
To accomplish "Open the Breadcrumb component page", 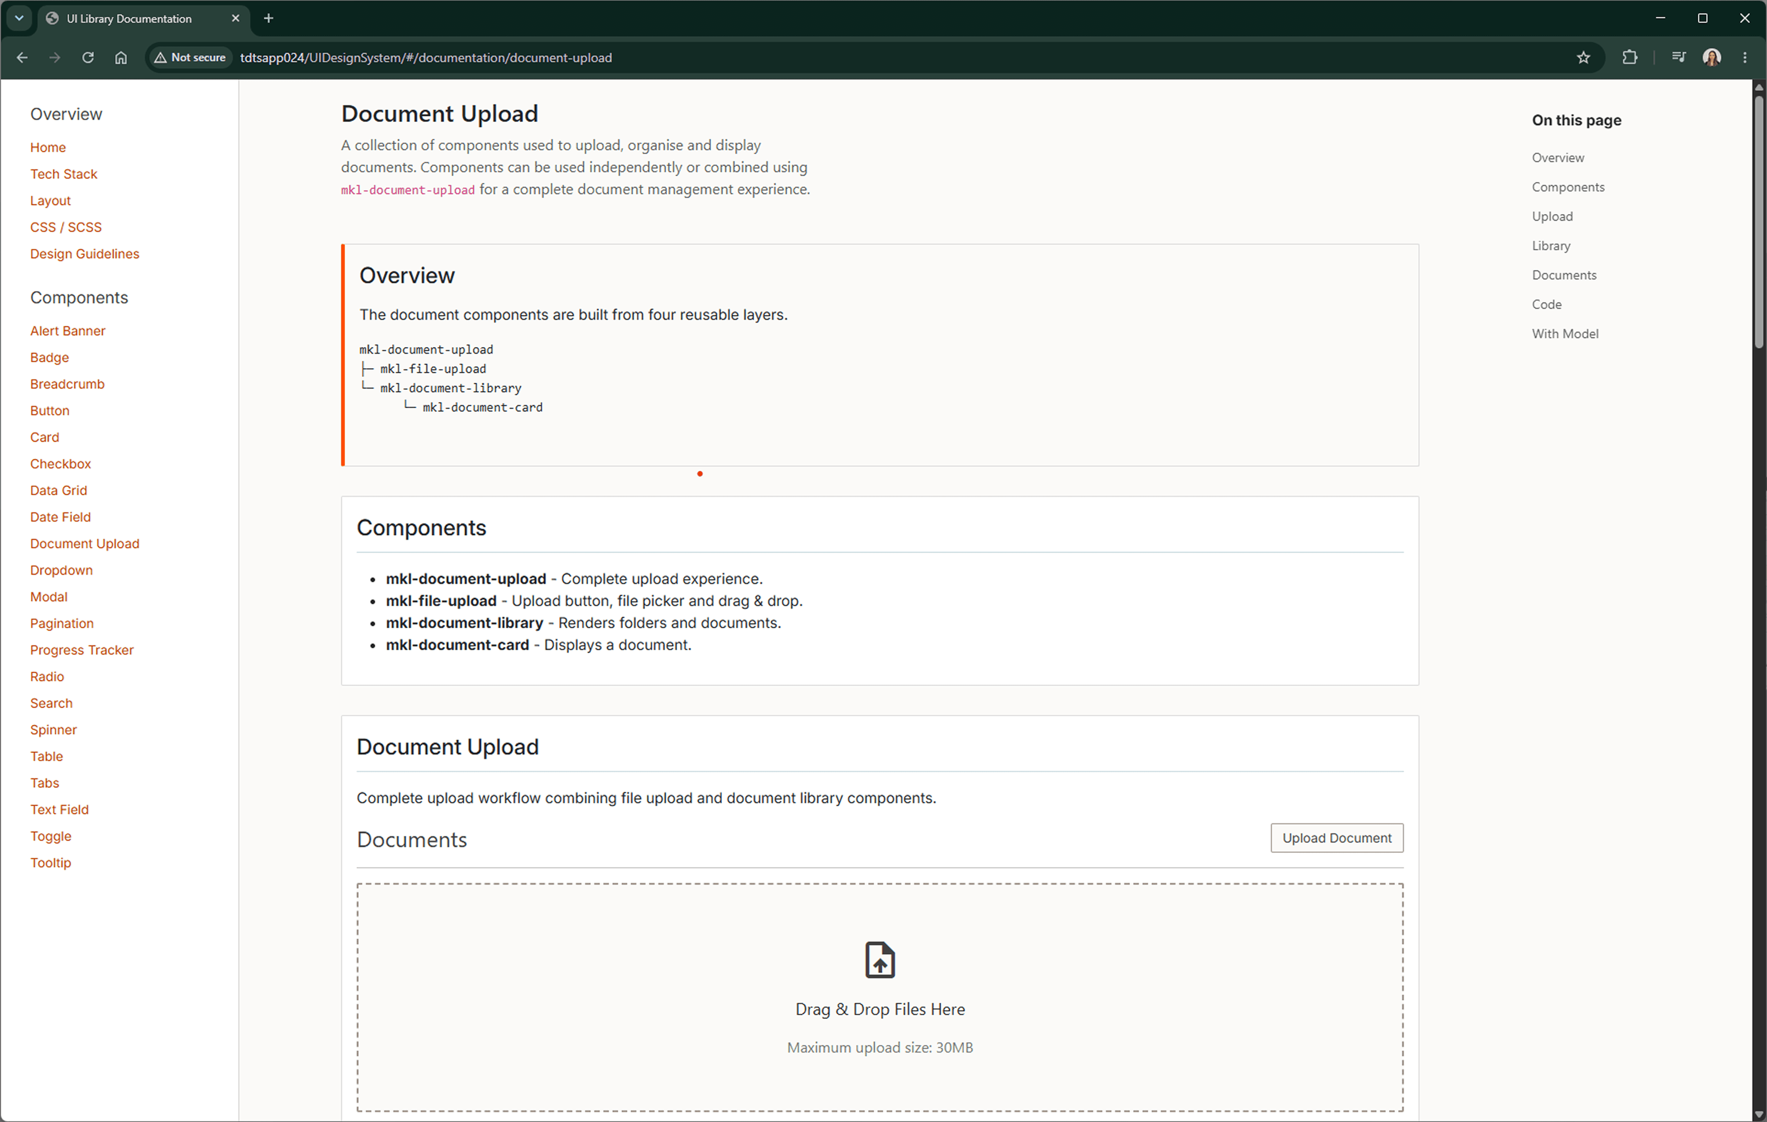I will [x=68, y=384].
